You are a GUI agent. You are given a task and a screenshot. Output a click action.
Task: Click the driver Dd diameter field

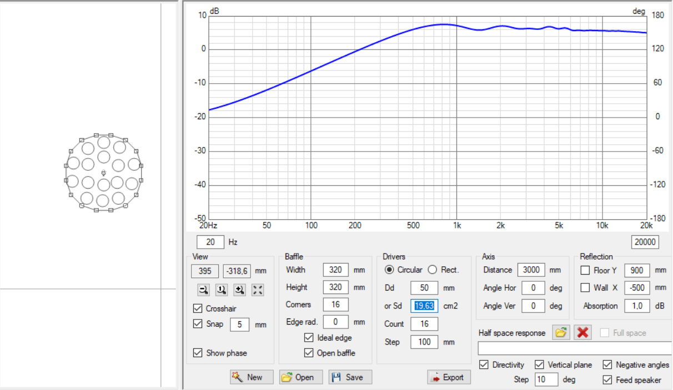424,288
